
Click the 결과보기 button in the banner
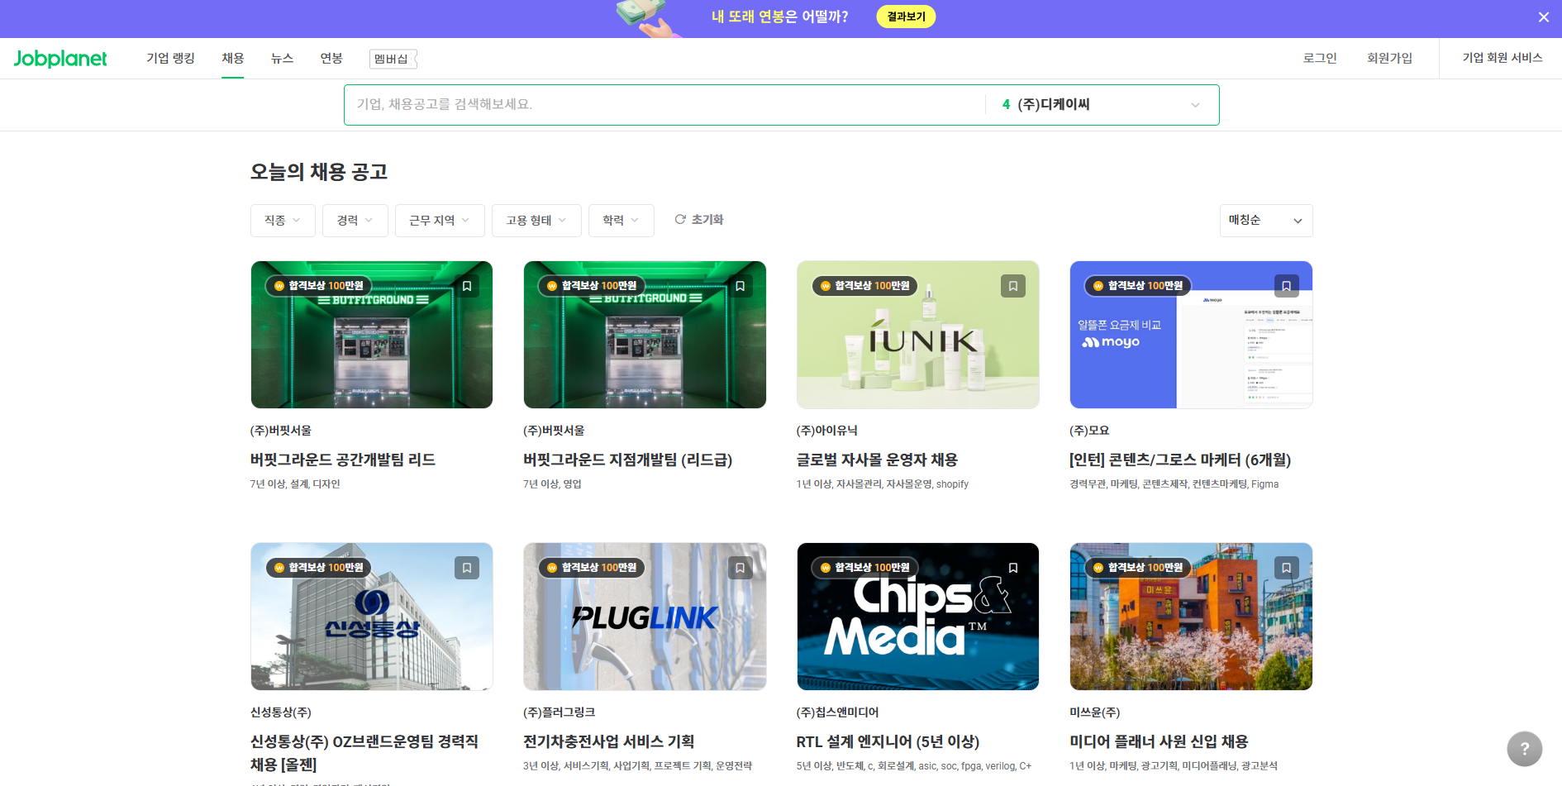905,16
